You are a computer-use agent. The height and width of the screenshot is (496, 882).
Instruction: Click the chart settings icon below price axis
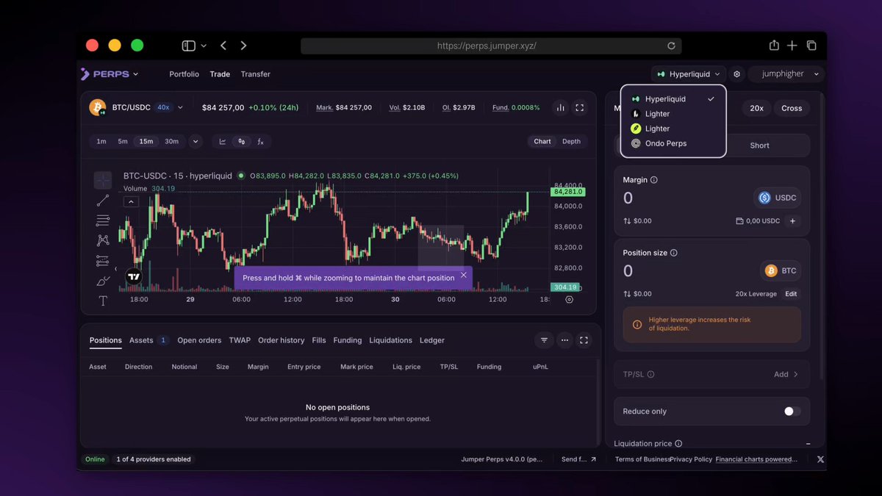(570, 300)
